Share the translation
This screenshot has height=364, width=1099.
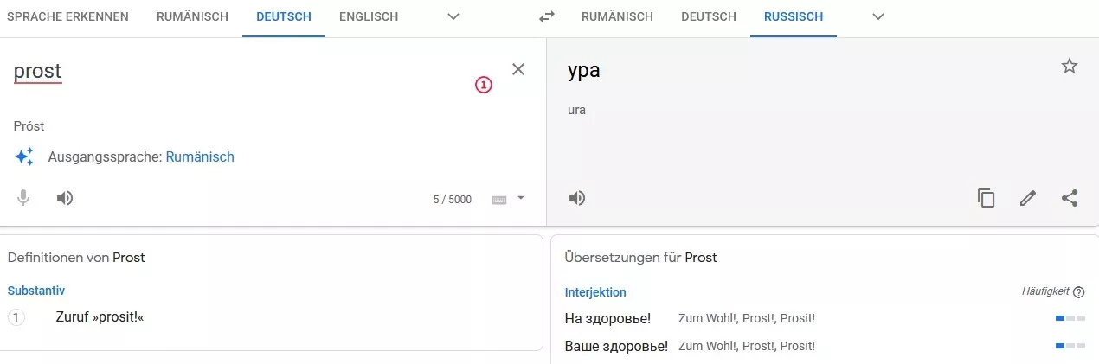[x=1070, y=198]
